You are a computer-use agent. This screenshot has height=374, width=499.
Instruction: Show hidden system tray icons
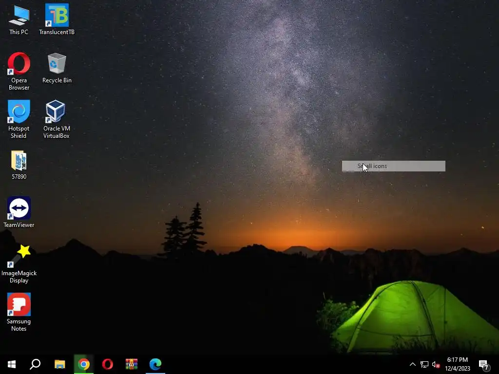412,364
